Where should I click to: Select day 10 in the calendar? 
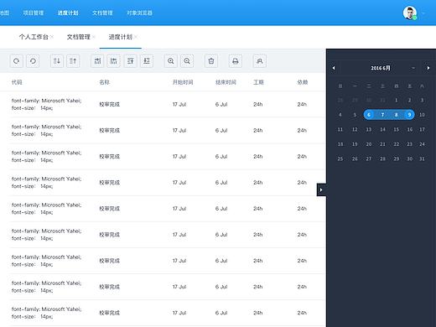tap(422, 115)
